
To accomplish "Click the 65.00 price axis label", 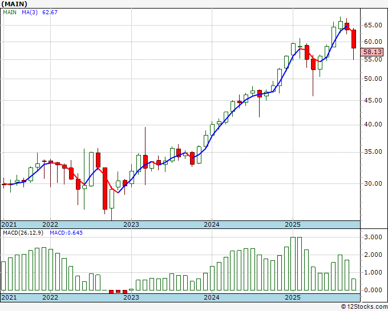I will 373,25.
